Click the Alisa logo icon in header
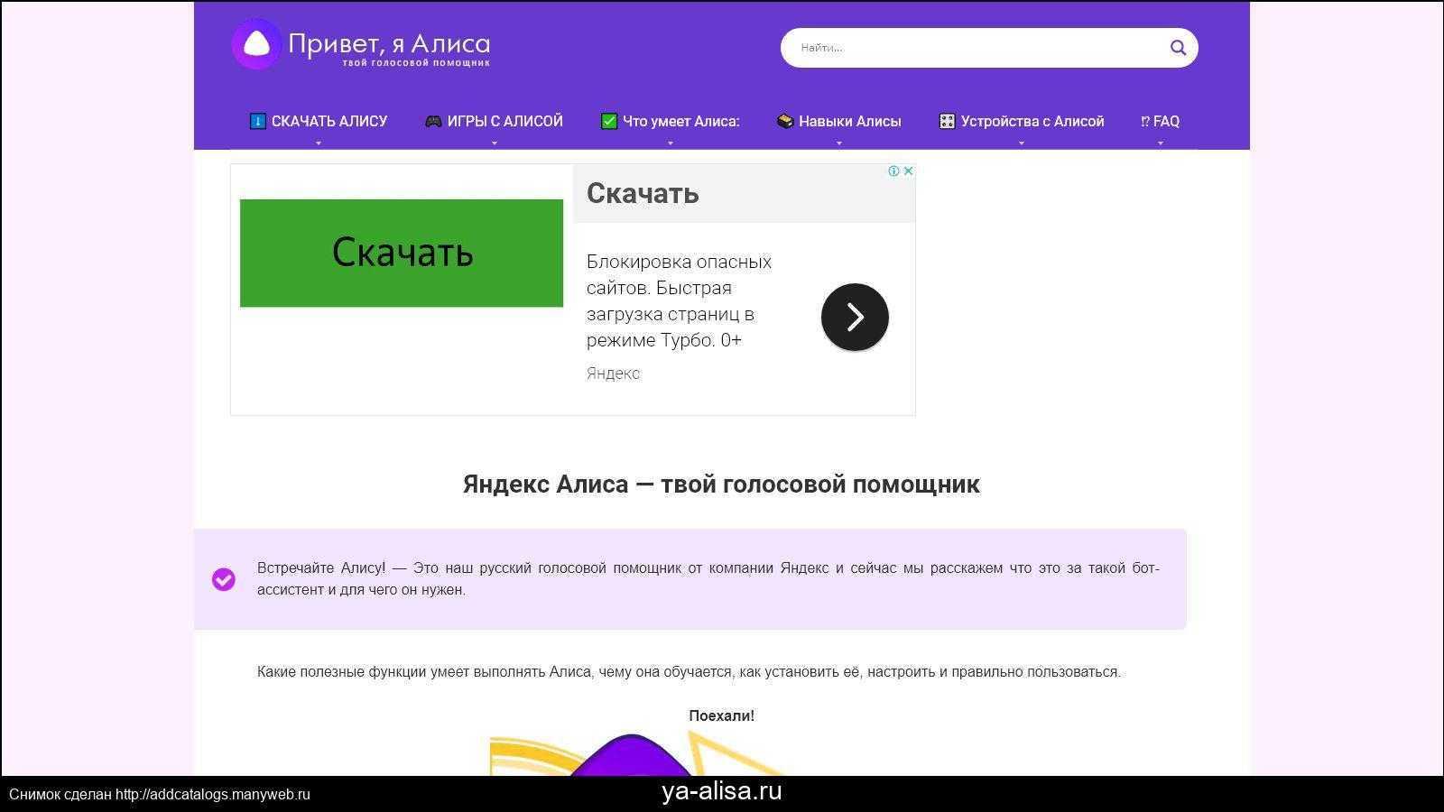The width and height of the screenshot is (1444, 812). click(x=256, y=44)
